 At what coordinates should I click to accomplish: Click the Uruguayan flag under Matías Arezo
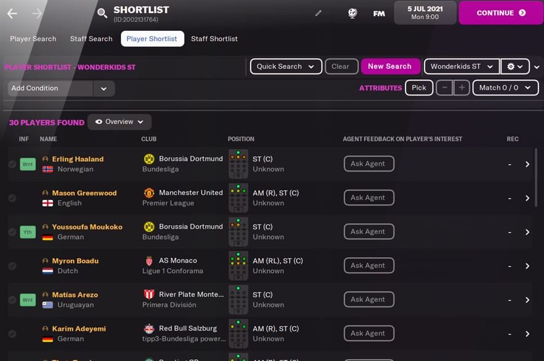click(x=47, y=305)
